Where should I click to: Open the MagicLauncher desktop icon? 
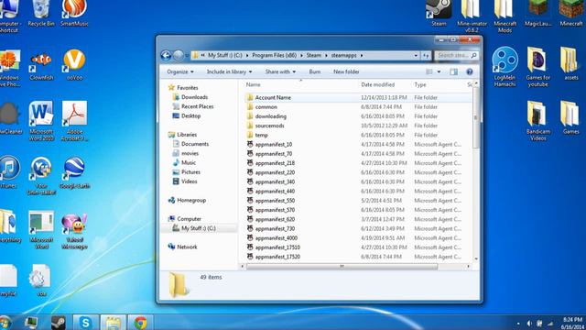[x=537, y=14]
